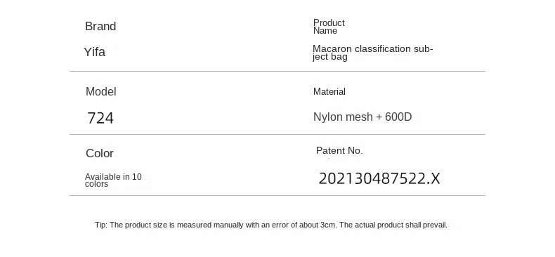
Task: Click the Material heading
Action: click(329, 92)
